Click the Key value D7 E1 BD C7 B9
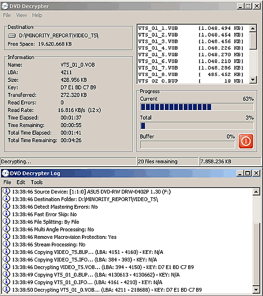The height and width of the screenshot is (296, 263). 78,87
